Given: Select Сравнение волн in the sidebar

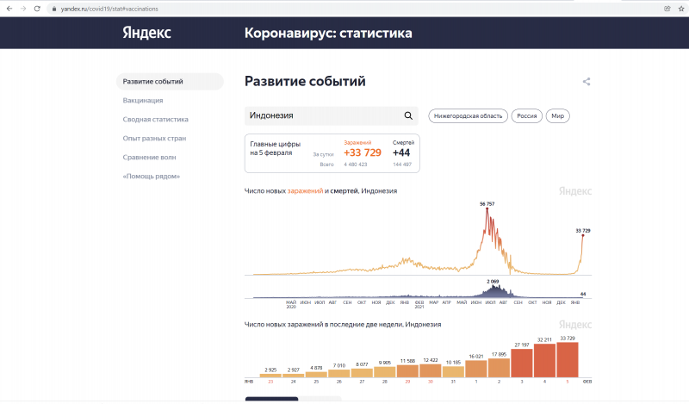Looking at the screenshot, I should point(149,157).
